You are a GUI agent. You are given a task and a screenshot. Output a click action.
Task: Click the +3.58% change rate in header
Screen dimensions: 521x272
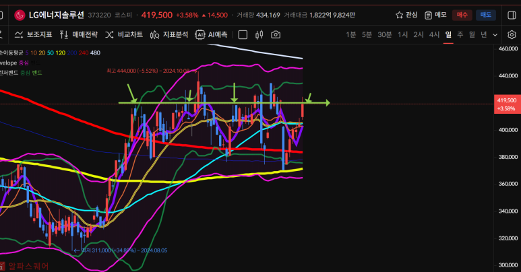[187, 15]
